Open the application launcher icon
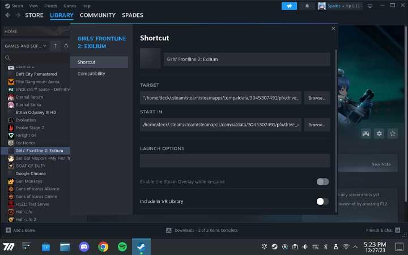 [8, 246]
